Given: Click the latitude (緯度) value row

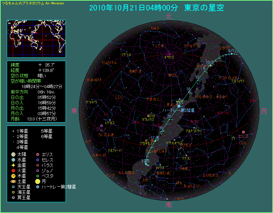Looking at the screenshot, I should point(36,64).
